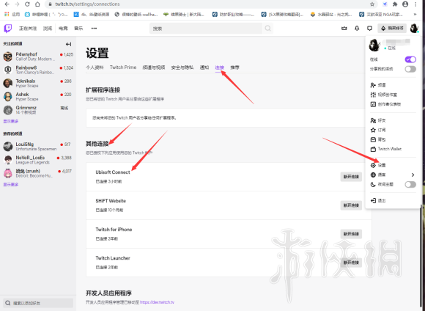Click the browser forward arrow

17,4
